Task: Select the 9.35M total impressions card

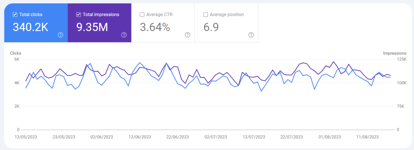Action: point(99,23)
